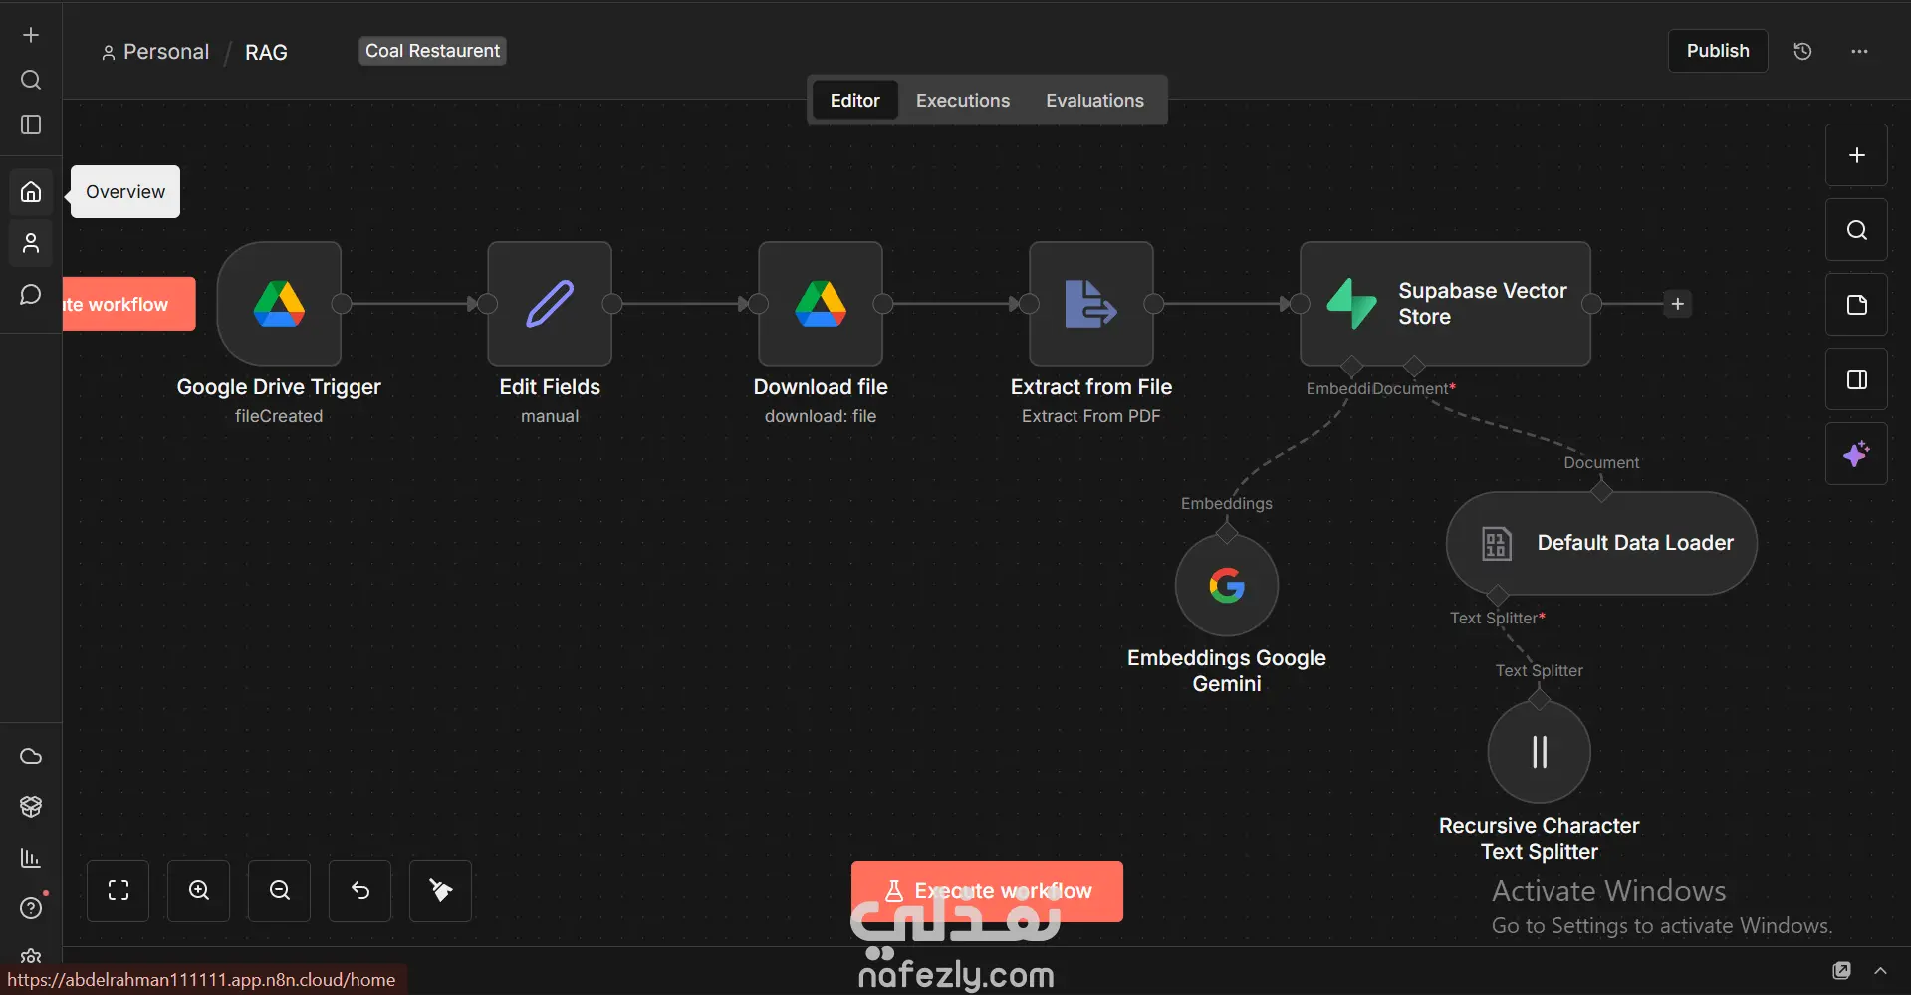Zoom out on the canvas

[x=280, y=890]
